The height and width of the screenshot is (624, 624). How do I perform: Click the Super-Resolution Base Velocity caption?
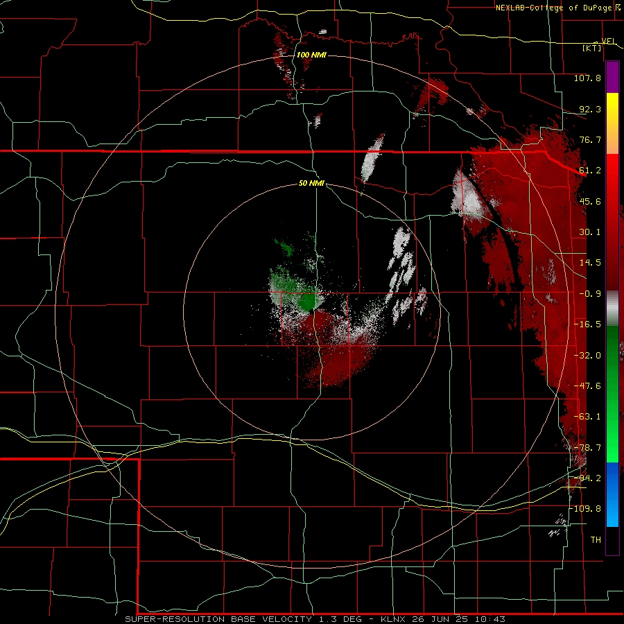[x=315, y=619]
